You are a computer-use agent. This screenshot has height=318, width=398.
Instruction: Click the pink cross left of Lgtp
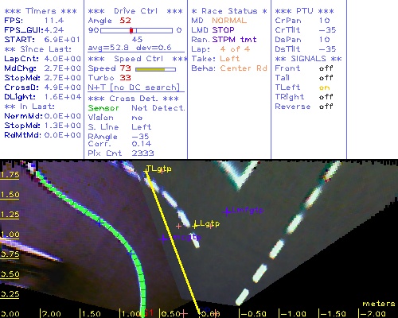tap(179, 226)
